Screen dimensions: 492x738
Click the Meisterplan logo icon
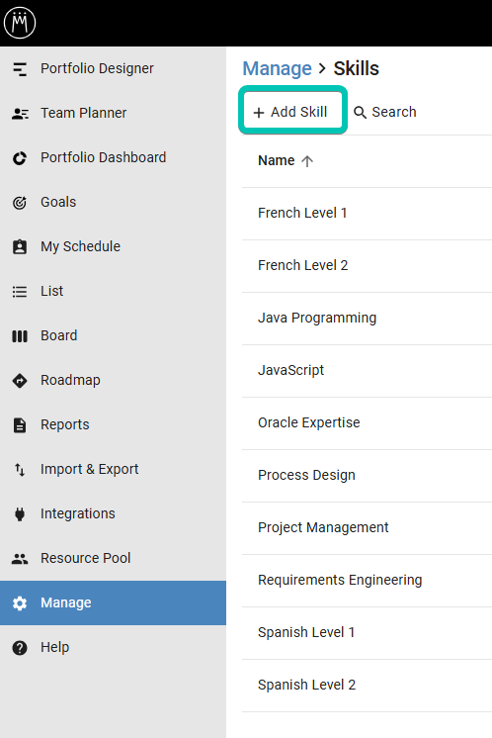pyautogui.click(x=20, y=23)
